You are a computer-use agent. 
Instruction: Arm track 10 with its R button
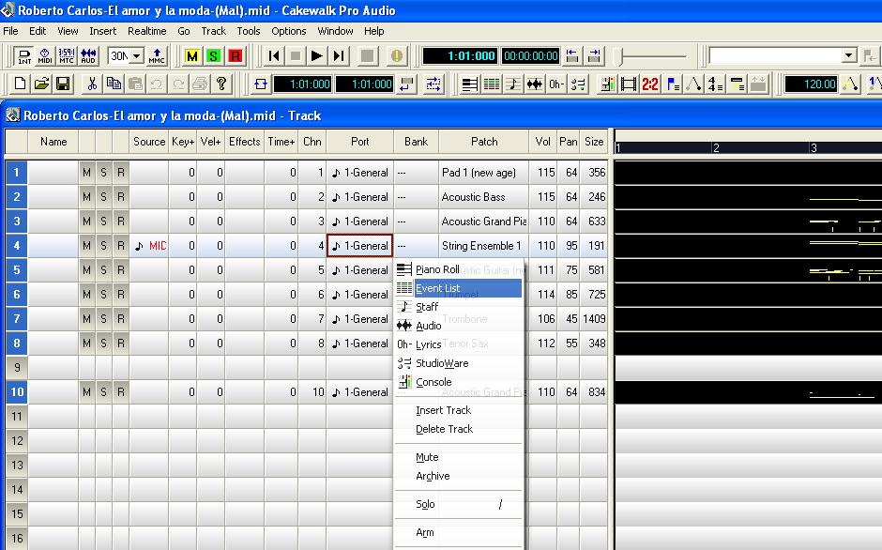pyautogui.click(x=121, y=391)
